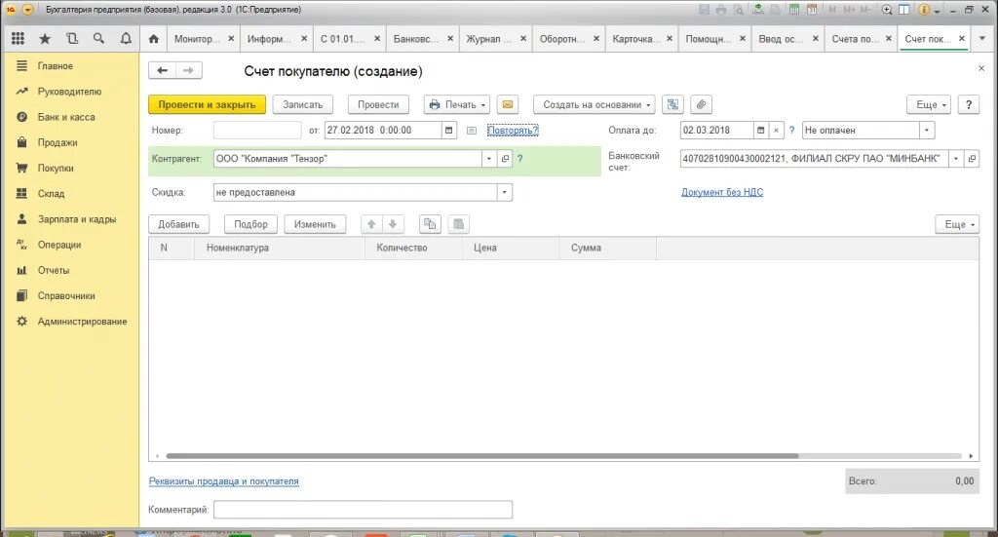Open notifications bell icon
Screen dimensions: 998x537
click(126, 39)
